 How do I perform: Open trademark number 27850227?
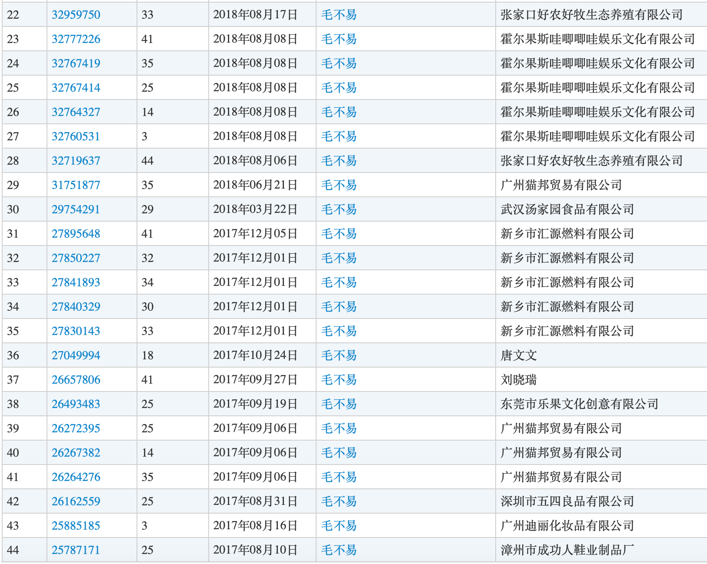click(75, 258)
